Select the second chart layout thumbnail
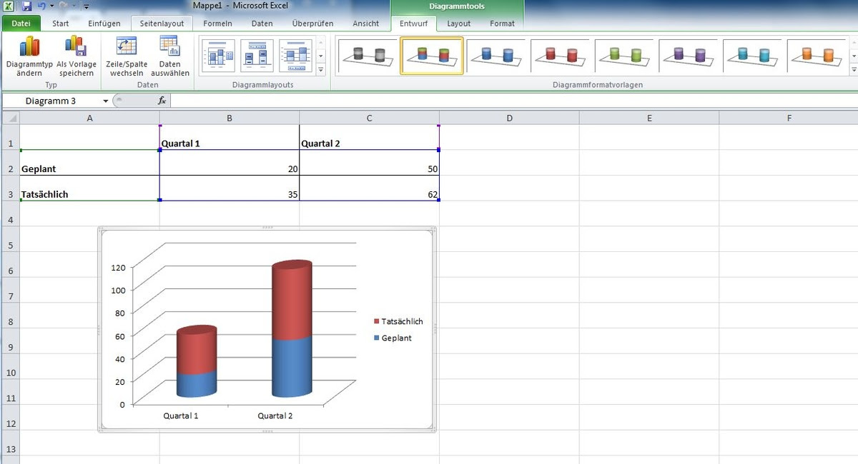This screenshot has height=464, width=858. click(x=257, y=56)
